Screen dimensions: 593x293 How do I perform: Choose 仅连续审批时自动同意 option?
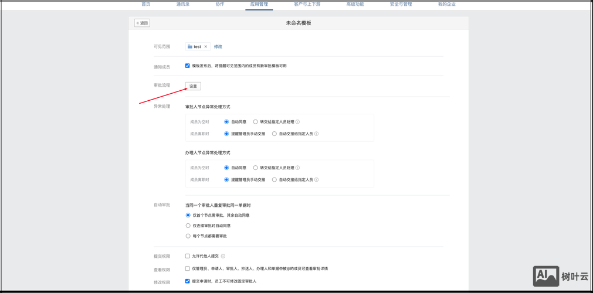tap(188, 226)
